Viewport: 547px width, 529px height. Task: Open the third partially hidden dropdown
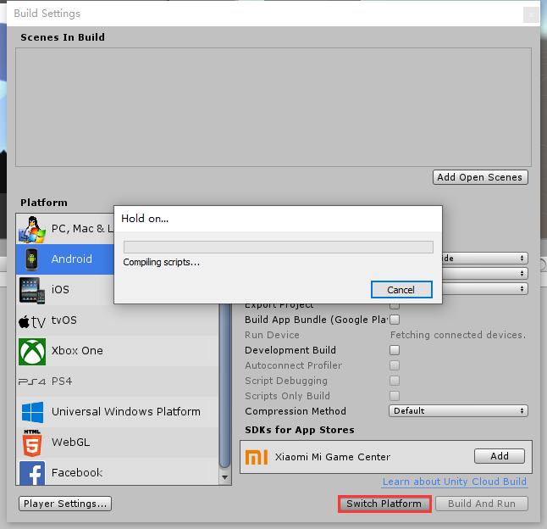tap(485, 289)
